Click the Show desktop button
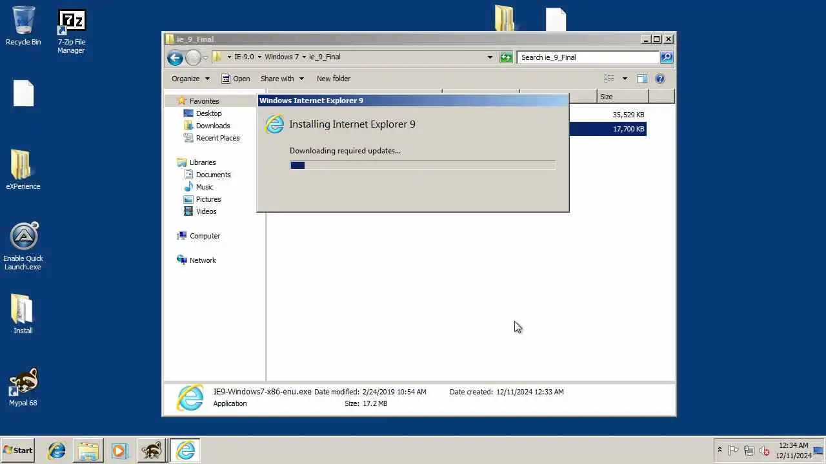This screenshot has width=826, height=464. pos(819,450)
